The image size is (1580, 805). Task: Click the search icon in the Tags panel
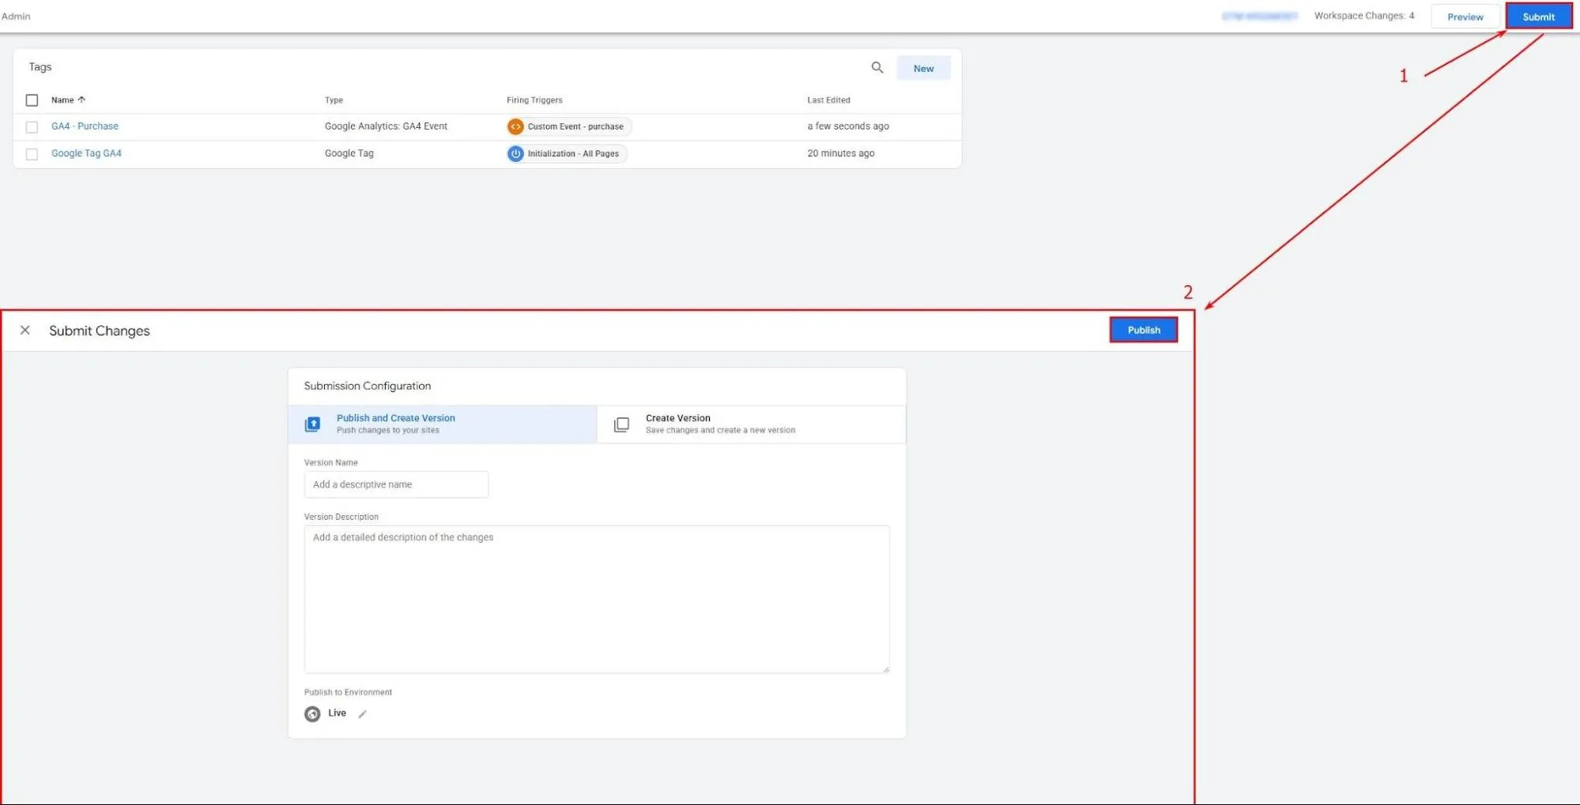[x=877, y=68]
